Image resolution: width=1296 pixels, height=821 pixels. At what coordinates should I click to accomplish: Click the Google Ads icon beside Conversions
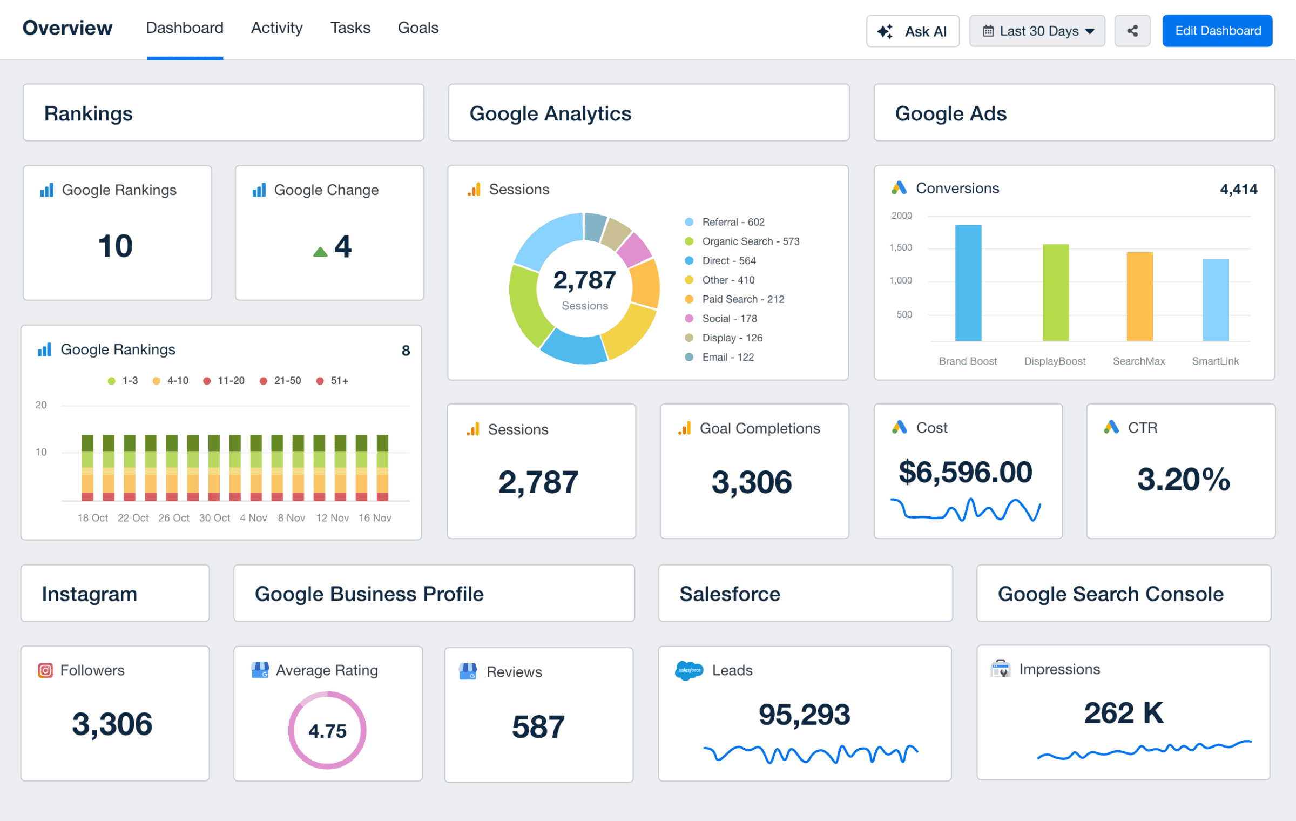(x=899, y=188)
